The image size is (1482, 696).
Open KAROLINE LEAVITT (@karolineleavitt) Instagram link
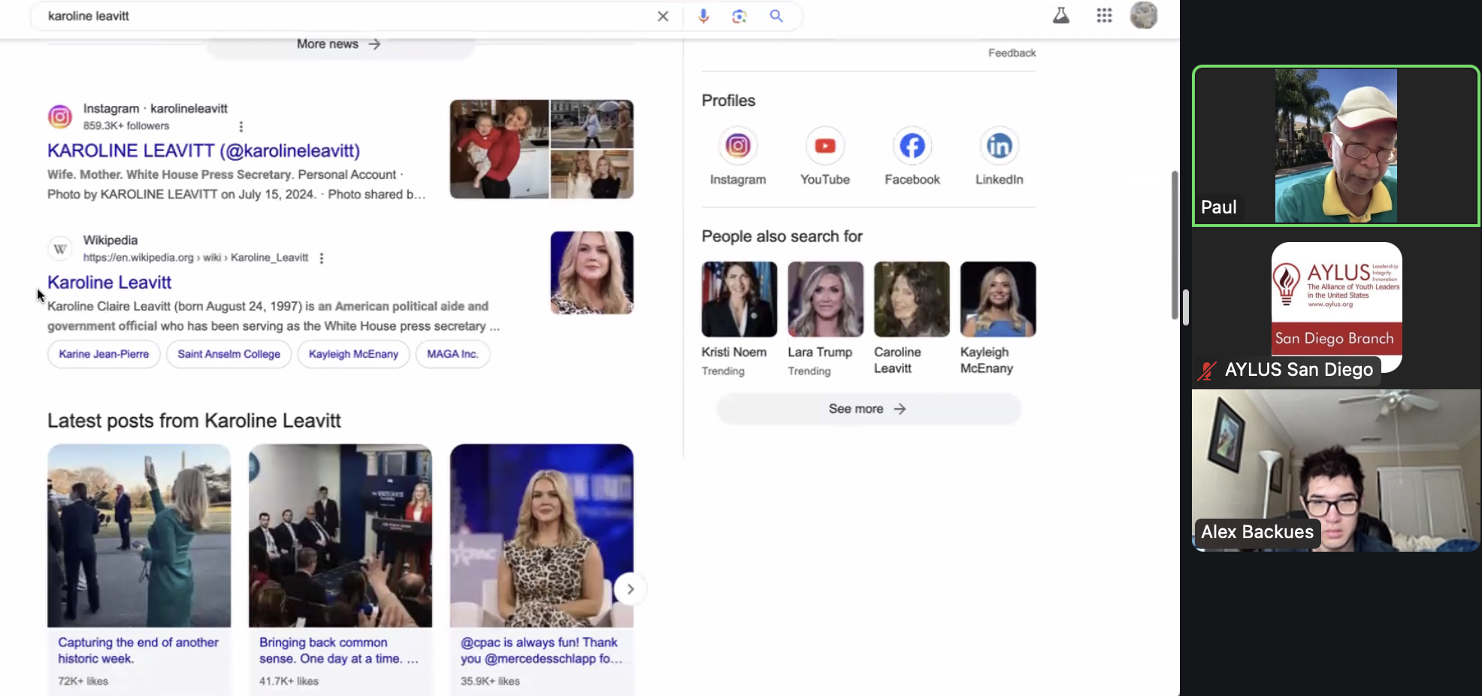pyautogui.click(x=204, y=151)
